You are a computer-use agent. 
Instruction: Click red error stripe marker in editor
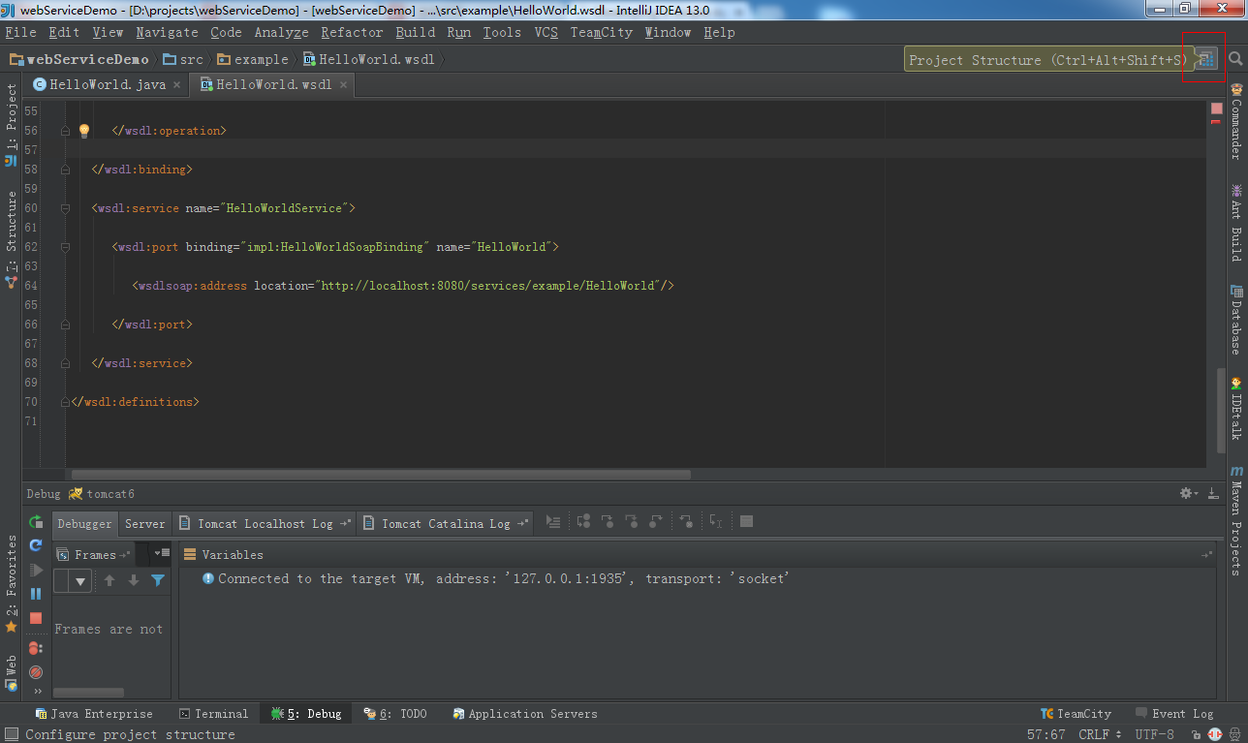pos(1216,121)
